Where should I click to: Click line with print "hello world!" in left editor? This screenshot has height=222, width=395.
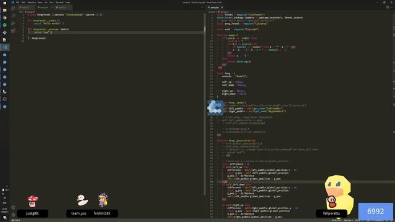(49, 23)
